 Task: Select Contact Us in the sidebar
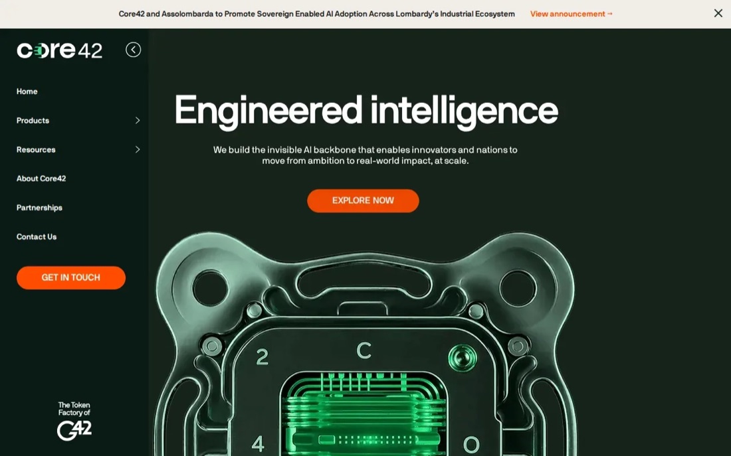[x=37, y=236]
